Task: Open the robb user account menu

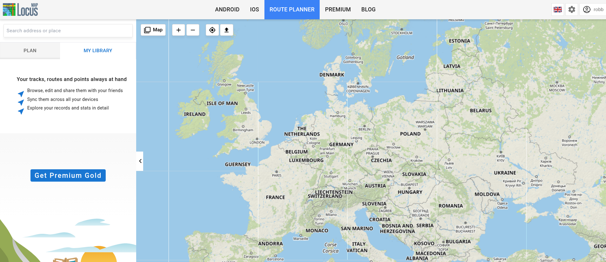Action: pyautogui.click(x=593, y=9)
